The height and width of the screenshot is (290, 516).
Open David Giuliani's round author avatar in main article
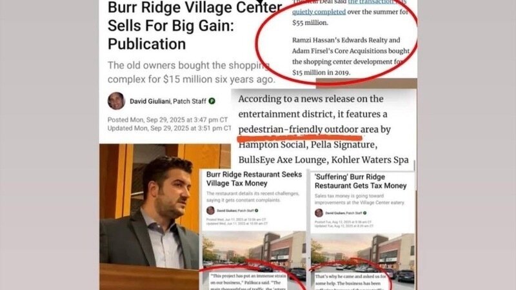116,101
